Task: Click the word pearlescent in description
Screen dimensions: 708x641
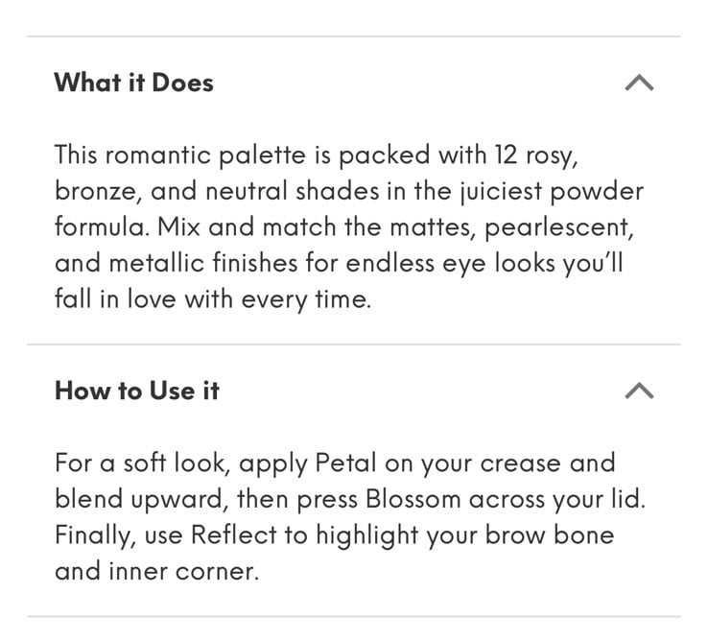Action: (x=559, y=227)
